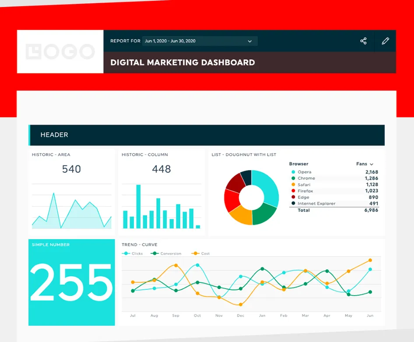Click the Edge dark red legend dot
The image size is (414, 342).
coord(293,197)
